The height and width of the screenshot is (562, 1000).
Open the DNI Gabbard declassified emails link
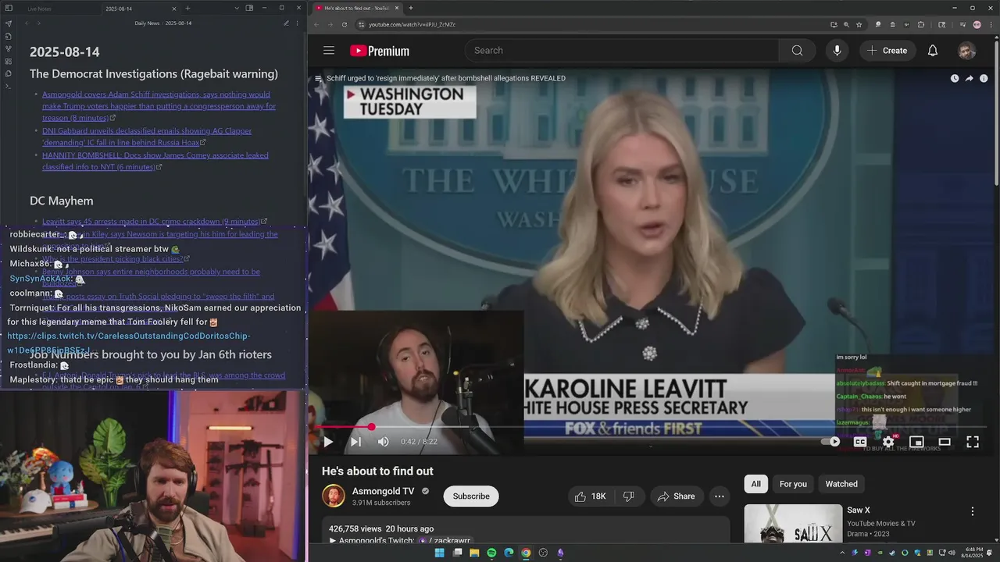(x=147, y=137)
